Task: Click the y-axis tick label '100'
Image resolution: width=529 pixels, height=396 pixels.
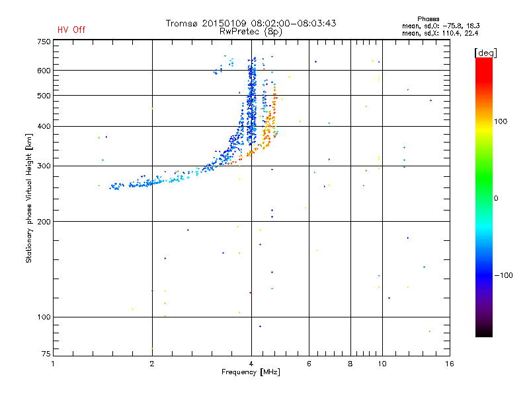Action: coord(44,317)
